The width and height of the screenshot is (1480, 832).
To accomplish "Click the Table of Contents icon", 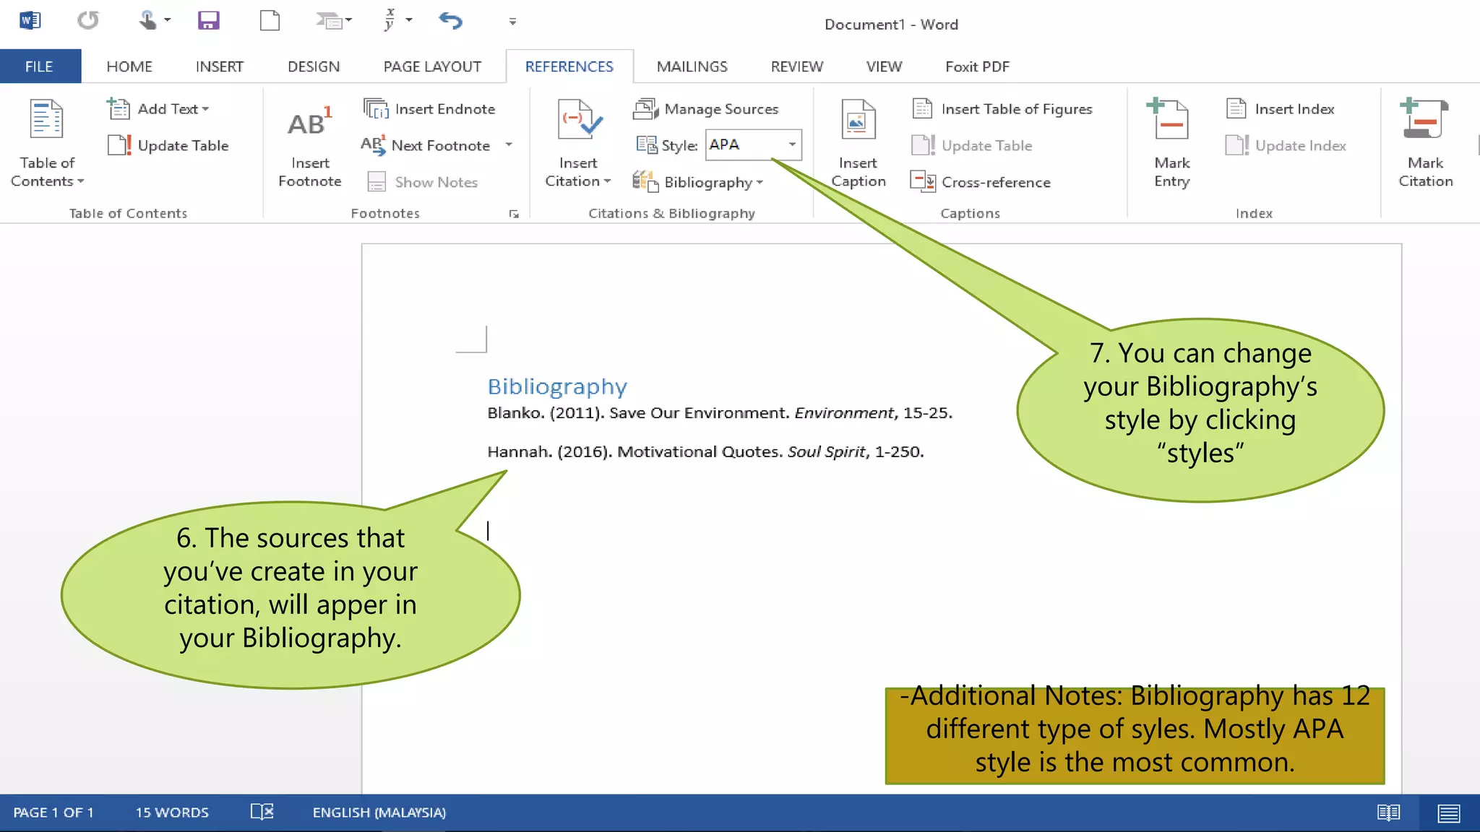I will click(x=46, y=120).
